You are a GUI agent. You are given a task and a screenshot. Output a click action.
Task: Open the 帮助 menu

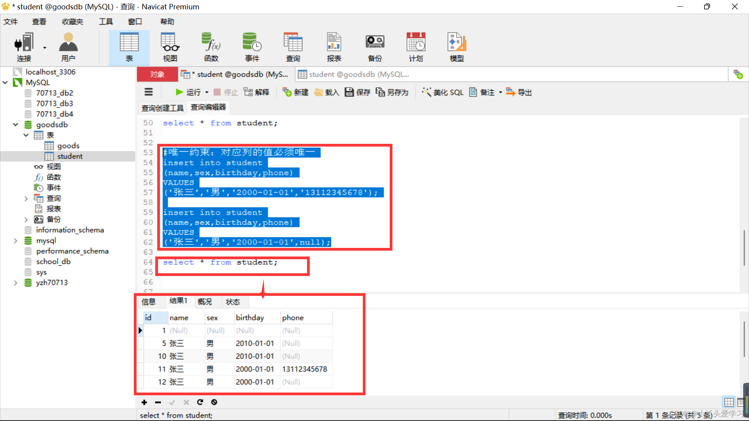pos(167,21)
